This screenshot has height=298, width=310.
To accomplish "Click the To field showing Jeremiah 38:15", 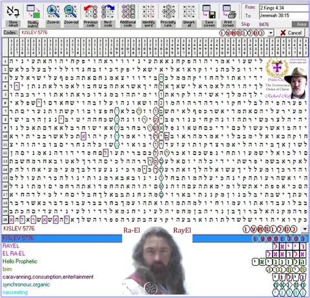I will 284,16.
